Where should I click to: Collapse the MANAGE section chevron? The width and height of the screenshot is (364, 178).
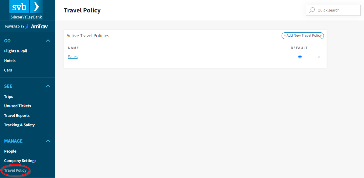tap(48, 141)
